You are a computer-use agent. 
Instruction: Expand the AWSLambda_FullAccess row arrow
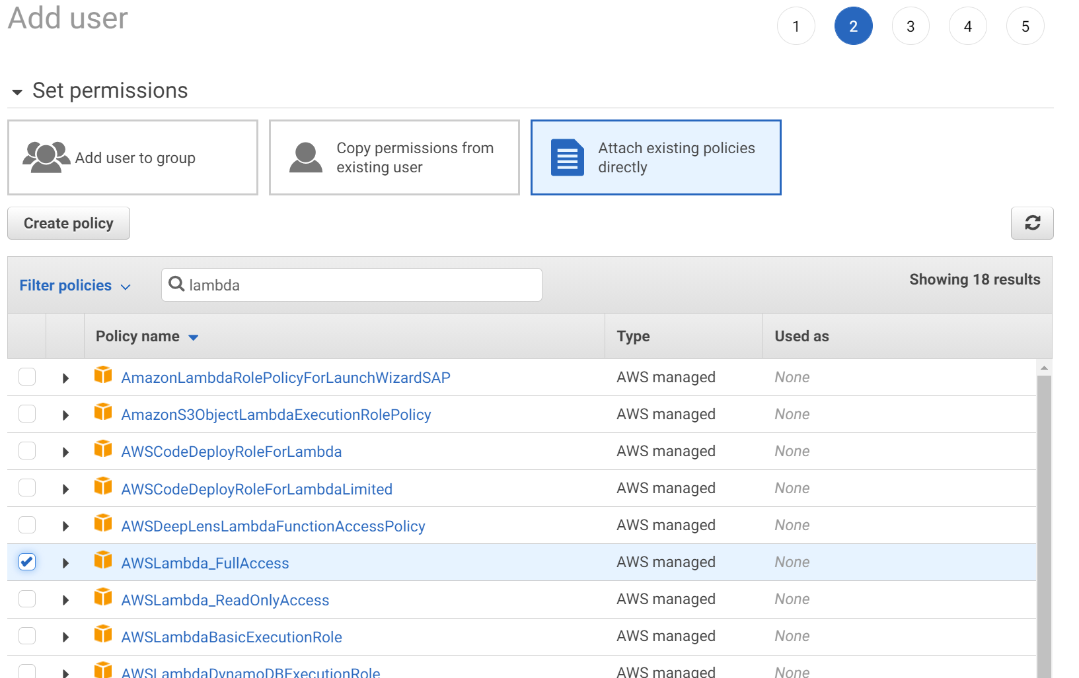[x=65, y=563]
